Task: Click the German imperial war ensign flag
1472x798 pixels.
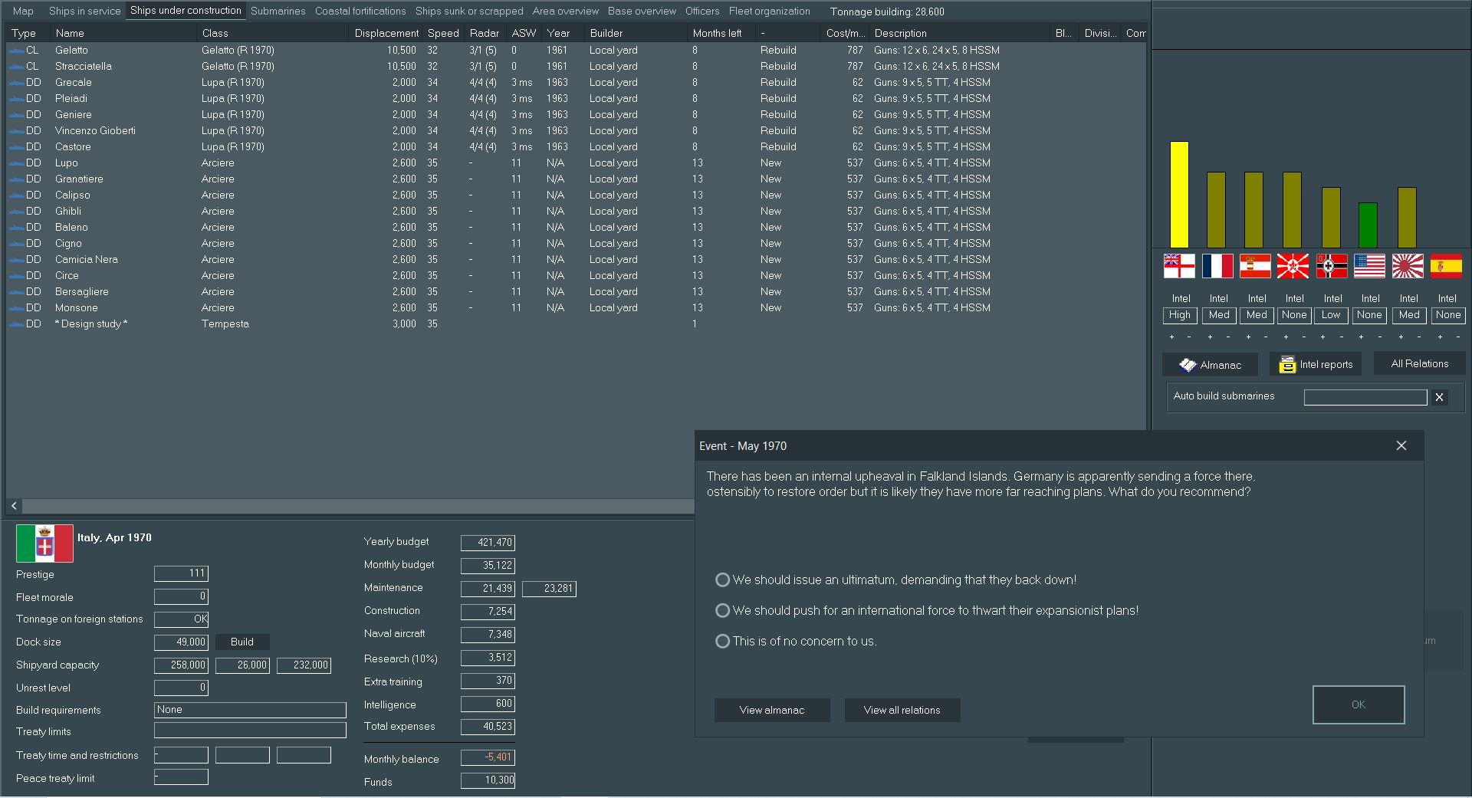Action: click(x=1332, y=266)
